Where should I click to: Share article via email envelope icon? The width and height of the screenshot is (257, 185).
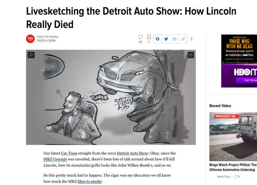click(x=175, y=39)
